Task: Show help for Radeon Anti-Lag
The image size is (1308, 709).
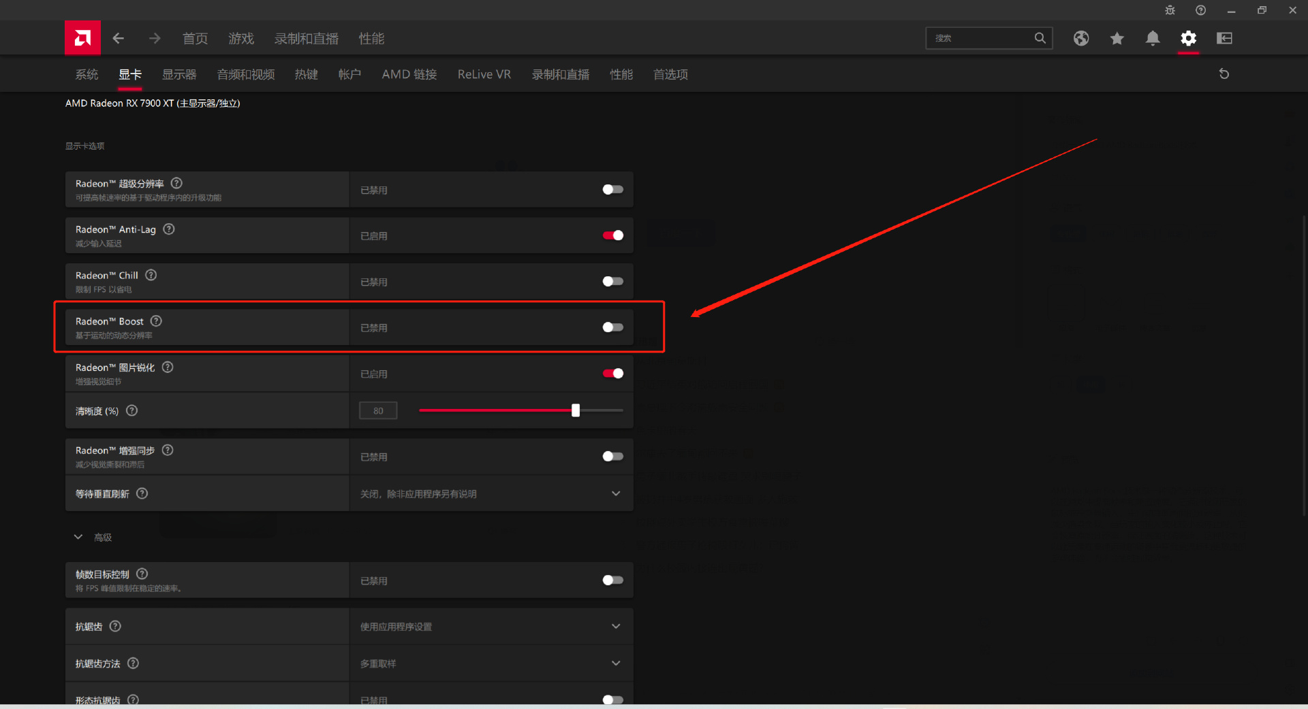Action: click(169, 229)
